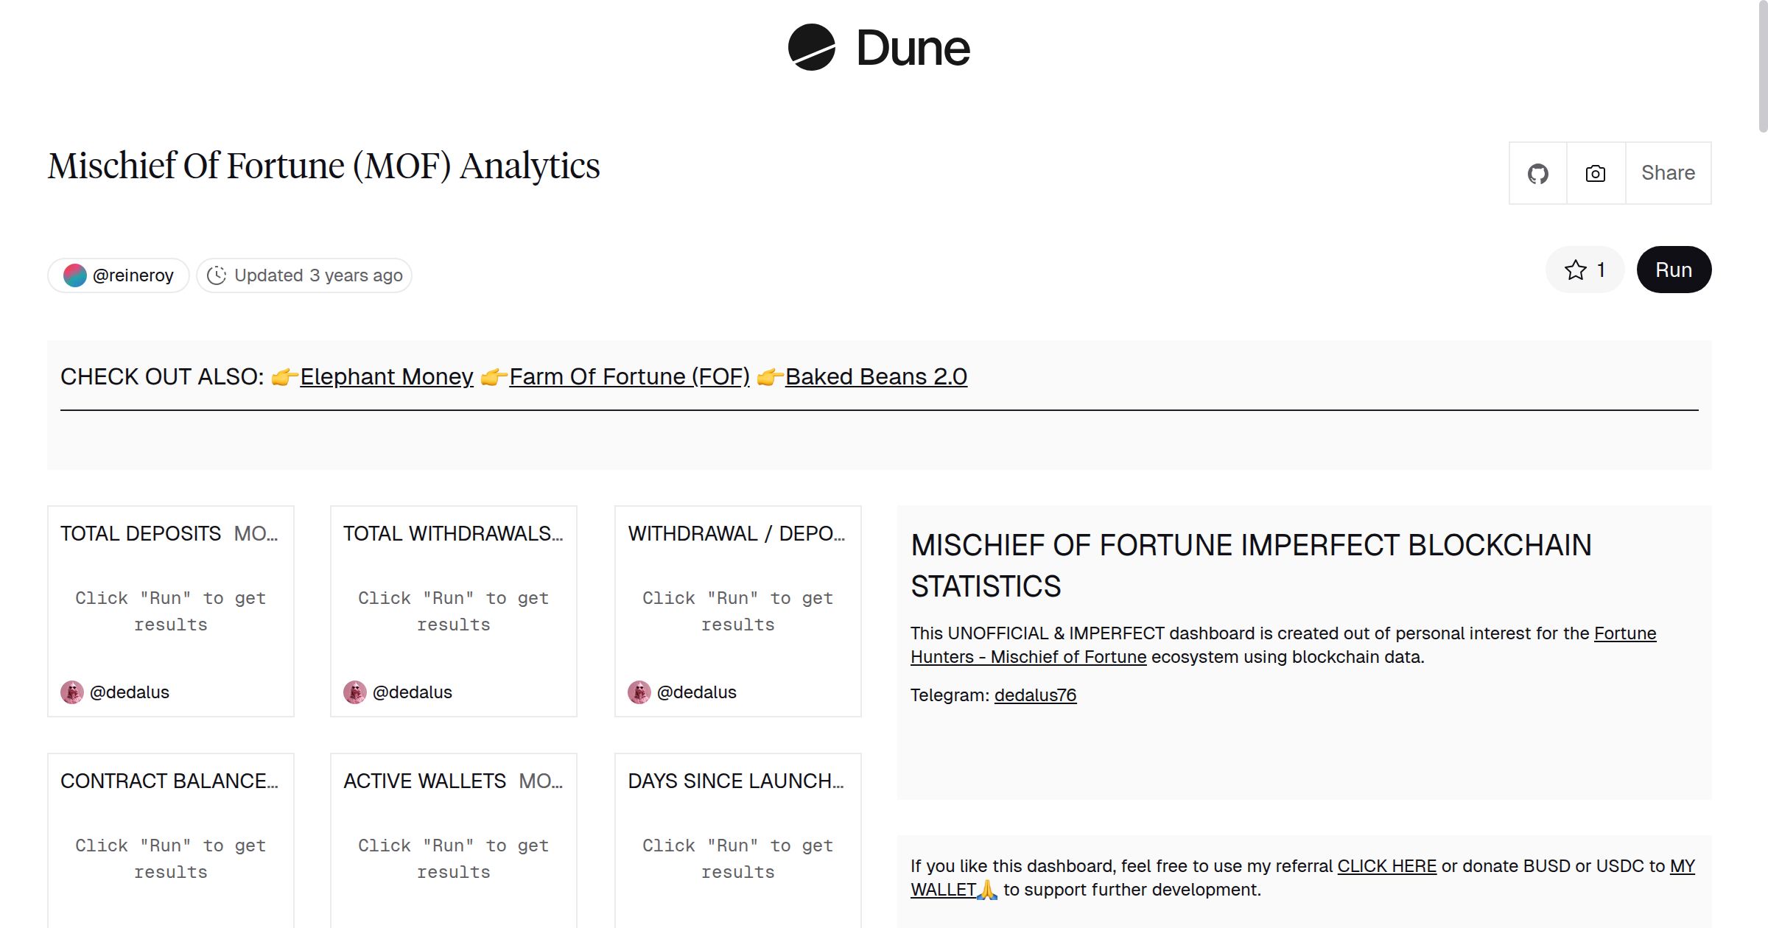
Task: Click the clock icon next to Updated
Action: [x=217, y=275]
